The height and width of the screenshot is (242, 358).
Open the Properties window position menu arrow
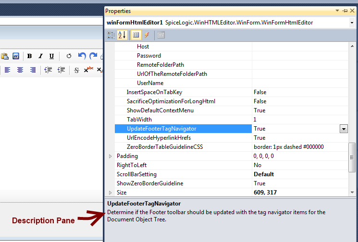(x=336, y=11)
